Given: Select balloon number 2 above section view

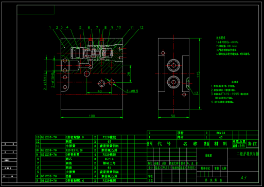Looking at the screenshot, I should tap(57, 27).
